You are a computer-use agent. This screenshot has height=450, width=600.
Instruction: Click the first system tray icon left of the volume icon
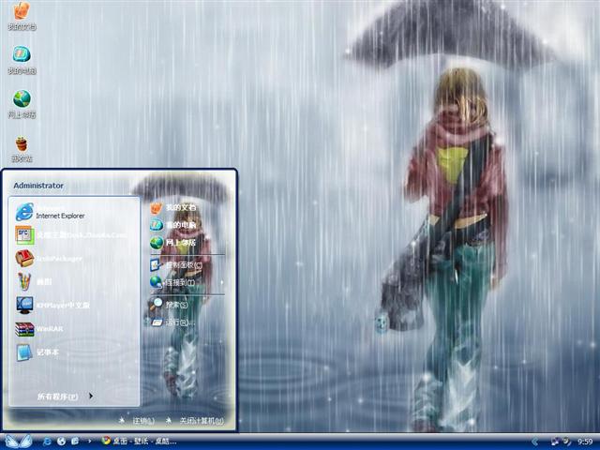point(554,442)
